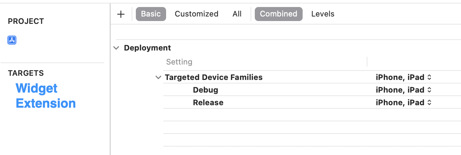This screenshot has width=461, height=155.
Task: Select the Widget Extension target
Action: [45, 96]
